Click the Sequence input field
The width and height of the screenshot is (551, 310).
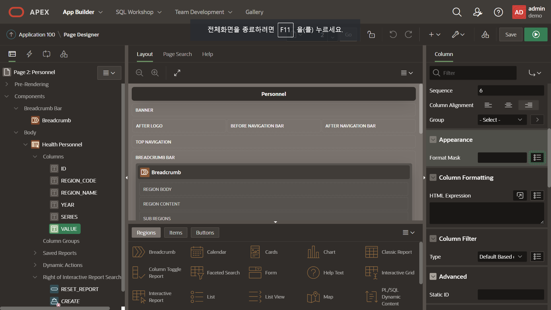click(x=511, y=90)
